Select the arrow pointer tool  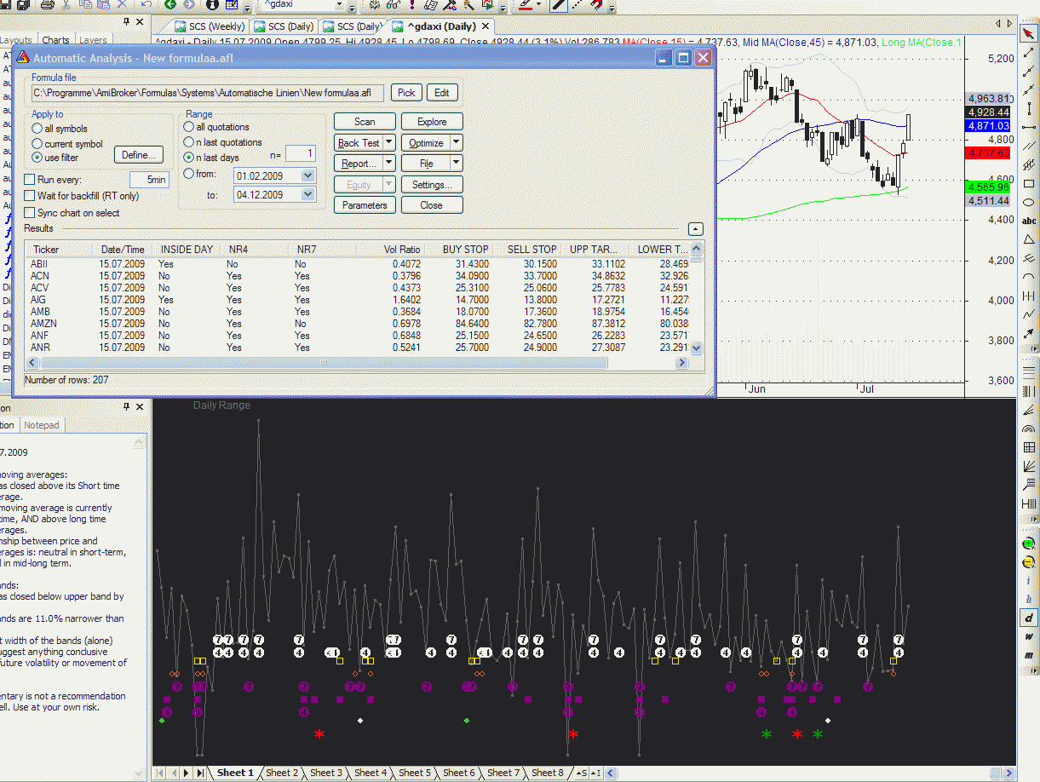1029,33
